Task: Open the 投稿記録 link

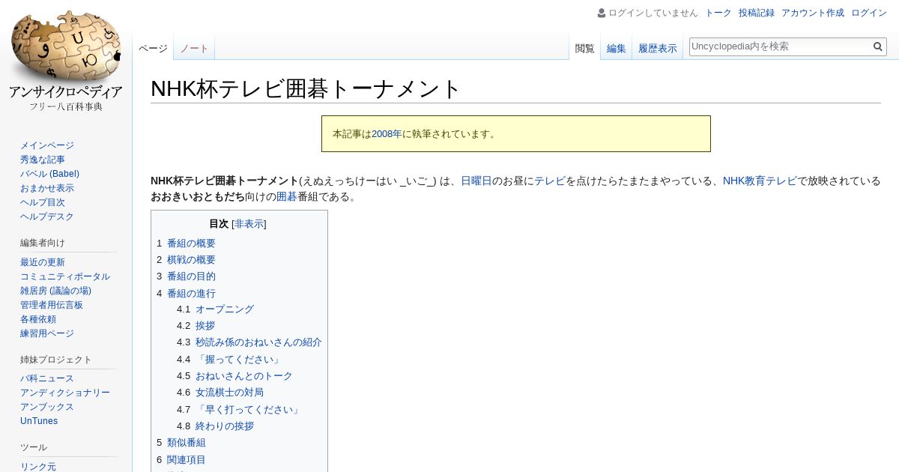Action: [757, 13]
